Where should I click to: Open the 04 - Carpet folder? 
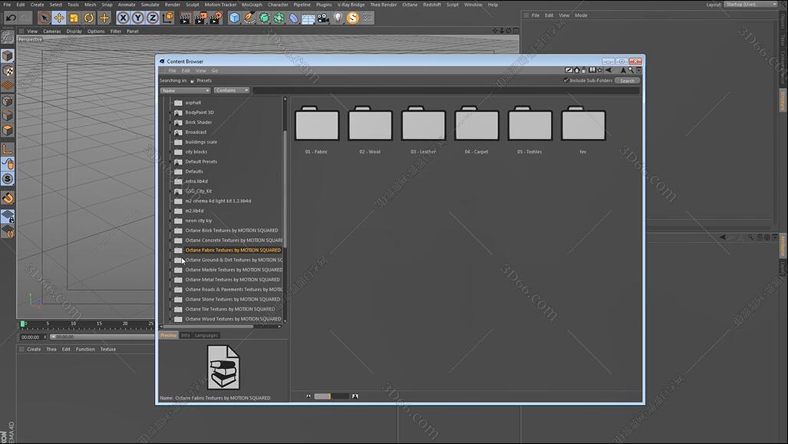[x=476, y=123]
